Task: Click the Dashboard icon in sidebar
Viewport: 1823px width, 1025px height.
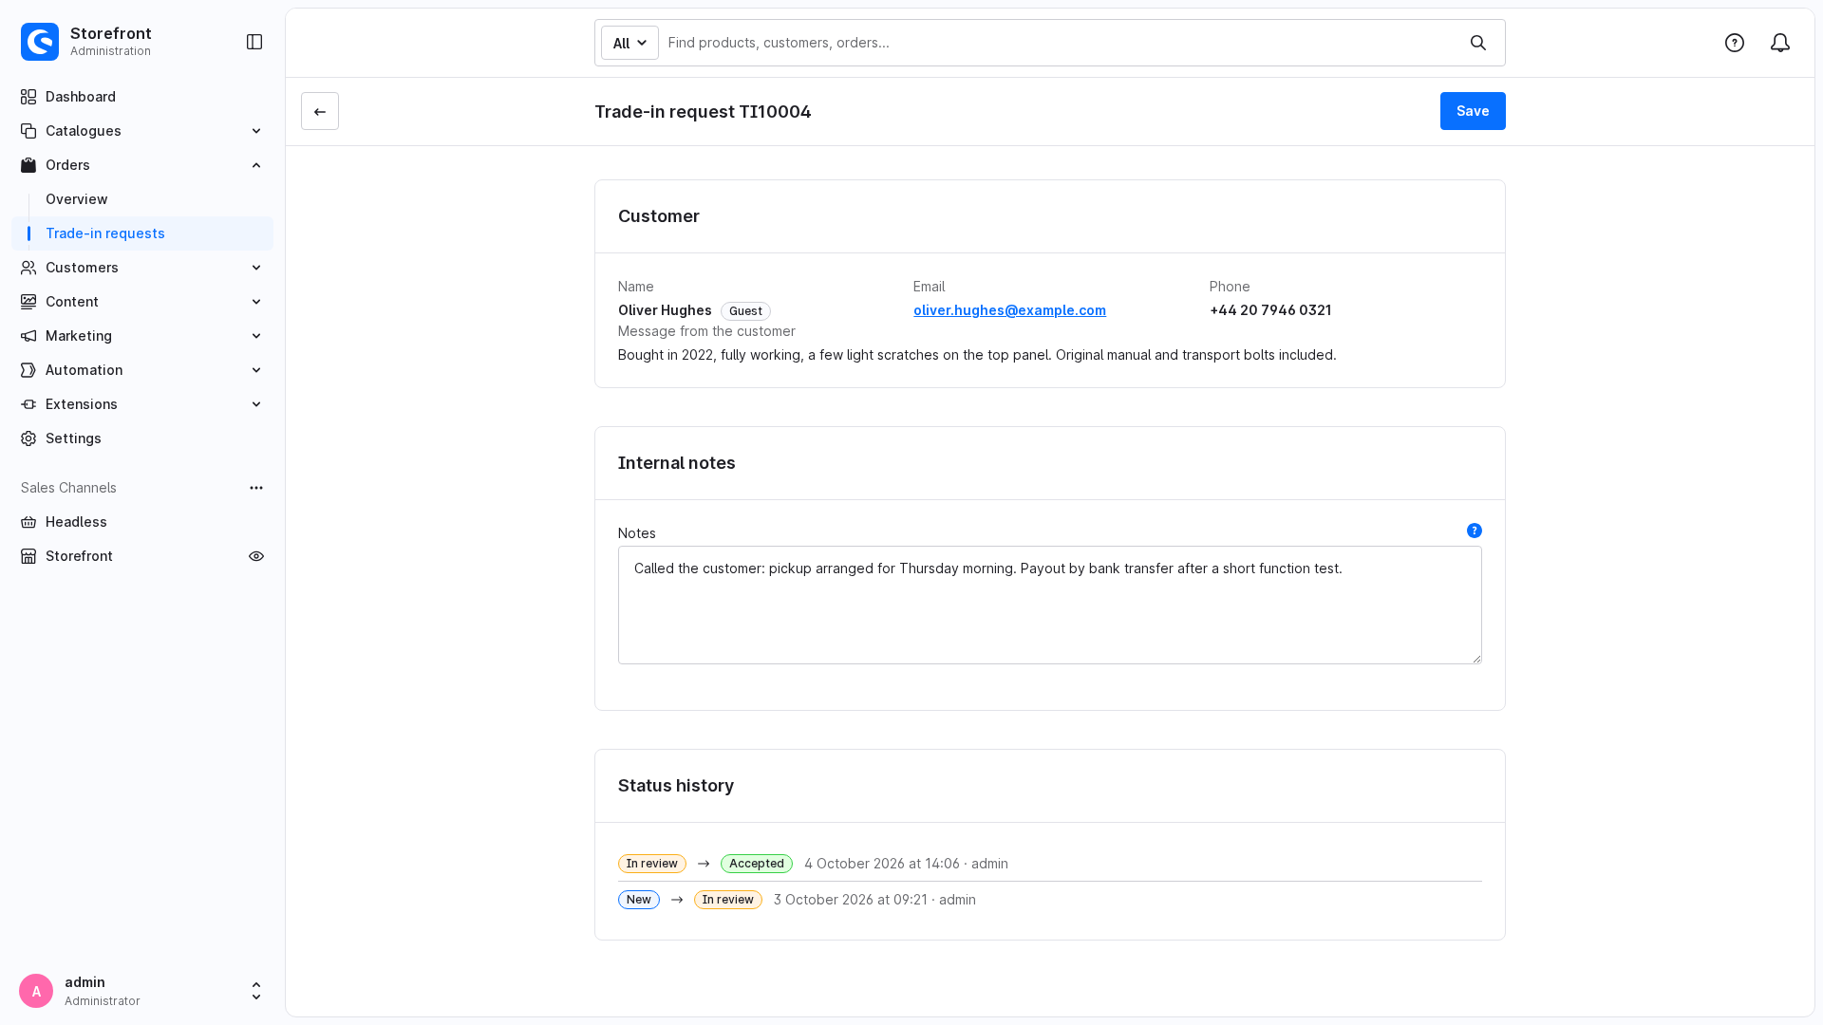Action: pyautogui.click(x=28, y=97)
